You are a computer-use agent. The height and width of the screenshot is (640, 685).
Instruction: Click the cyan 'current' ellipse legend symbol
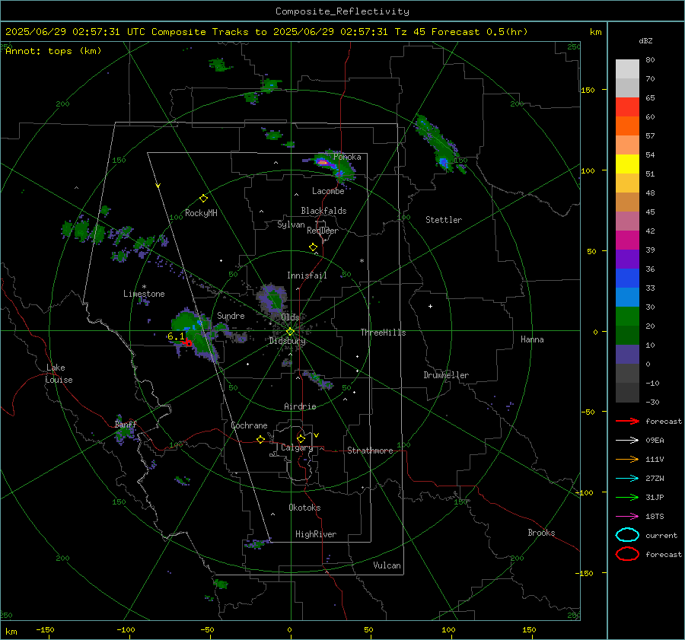627,535
